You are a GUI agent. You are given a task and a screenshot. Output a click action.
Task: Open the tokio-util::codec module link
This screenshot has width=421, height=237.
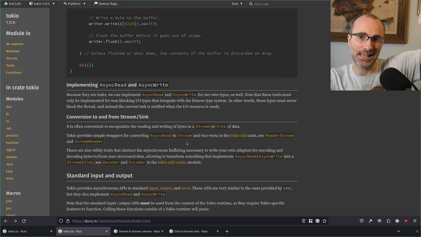pyautogui.click(x=172, y=162)
